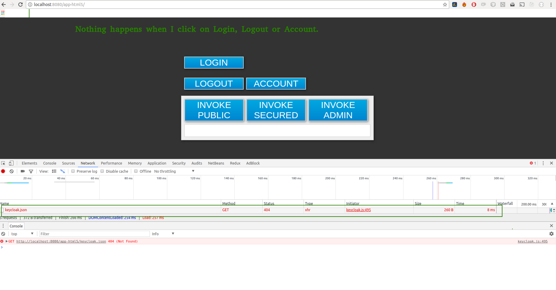Open the Security tab
Screen dimensions: 556x290
(179, 163)
